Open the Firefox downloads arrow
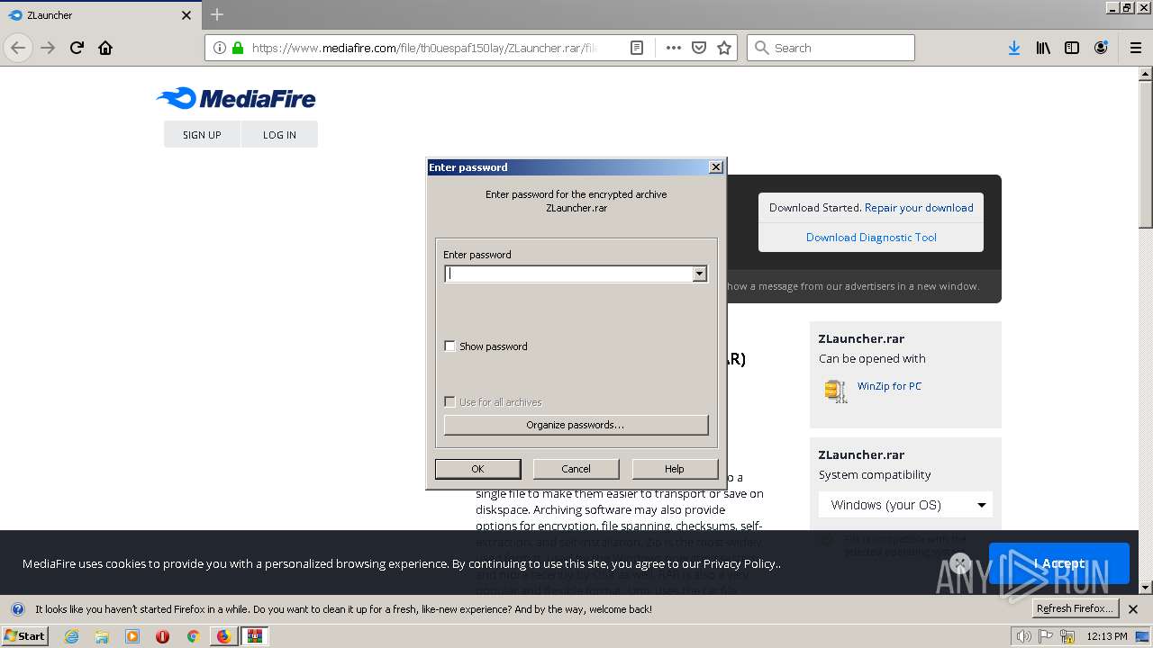Screen dimensions: 1153x648 click(x=1014, y=48)
